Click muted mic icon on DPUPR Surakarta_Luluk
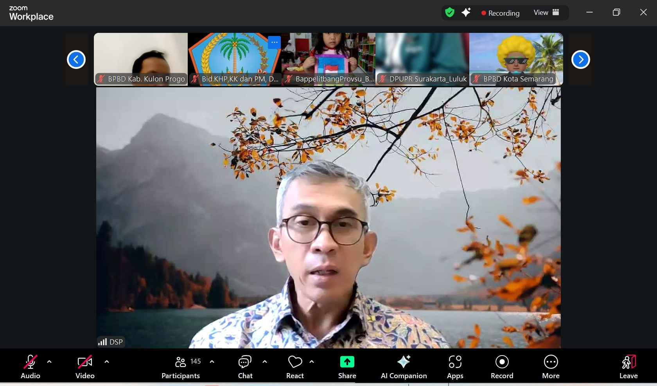The width and height of the screenshot is (657, 386). (x=382, y=79)
